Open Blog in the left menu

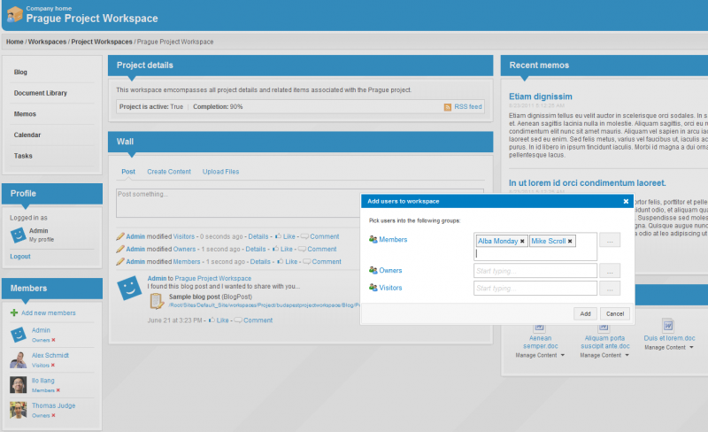coord(20,73)
